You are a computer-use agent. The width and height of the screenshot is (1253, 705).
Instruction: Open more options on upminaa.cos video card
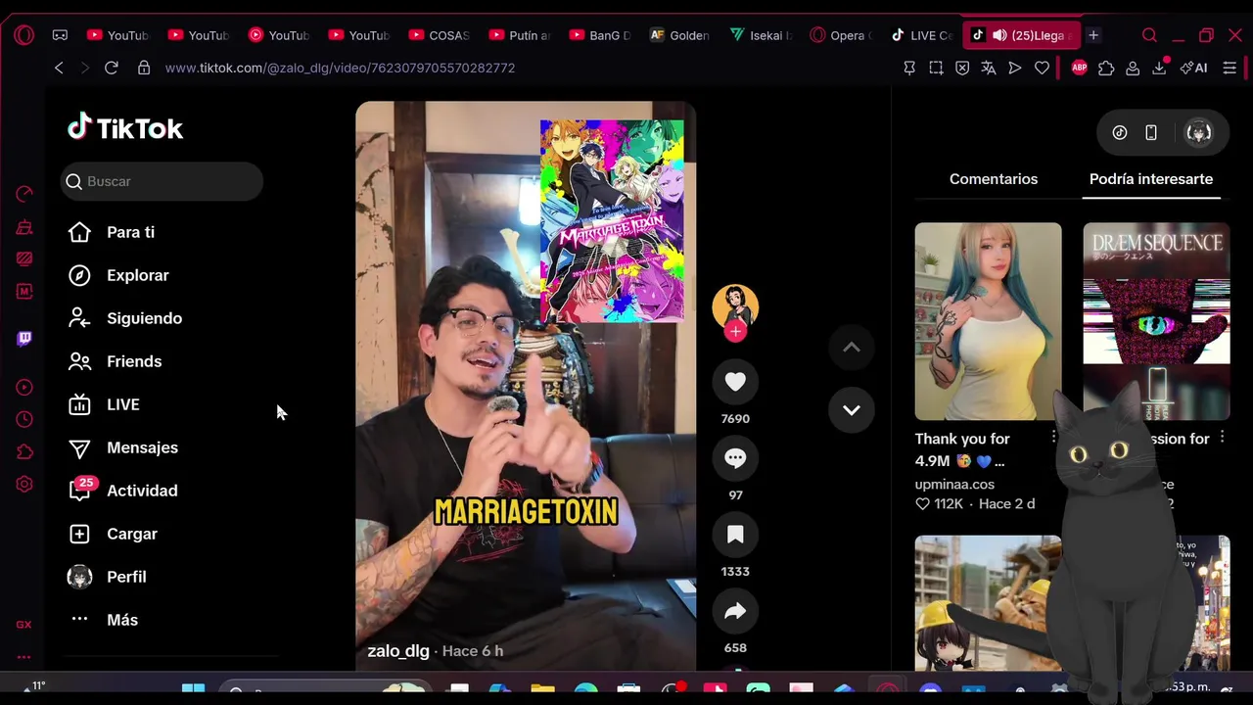click(1053, 437)
